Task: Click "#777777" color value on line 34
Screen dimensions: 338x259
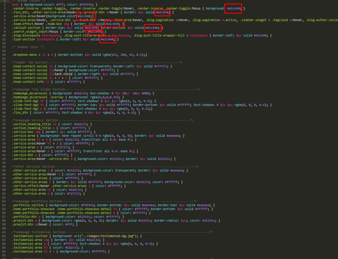Action: click(x=78, y=128)
